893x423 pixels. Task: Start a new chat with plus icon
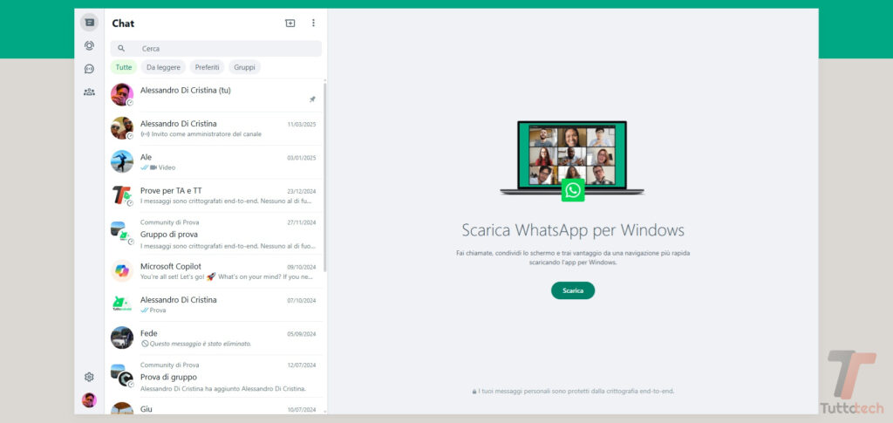pos(290,23)
